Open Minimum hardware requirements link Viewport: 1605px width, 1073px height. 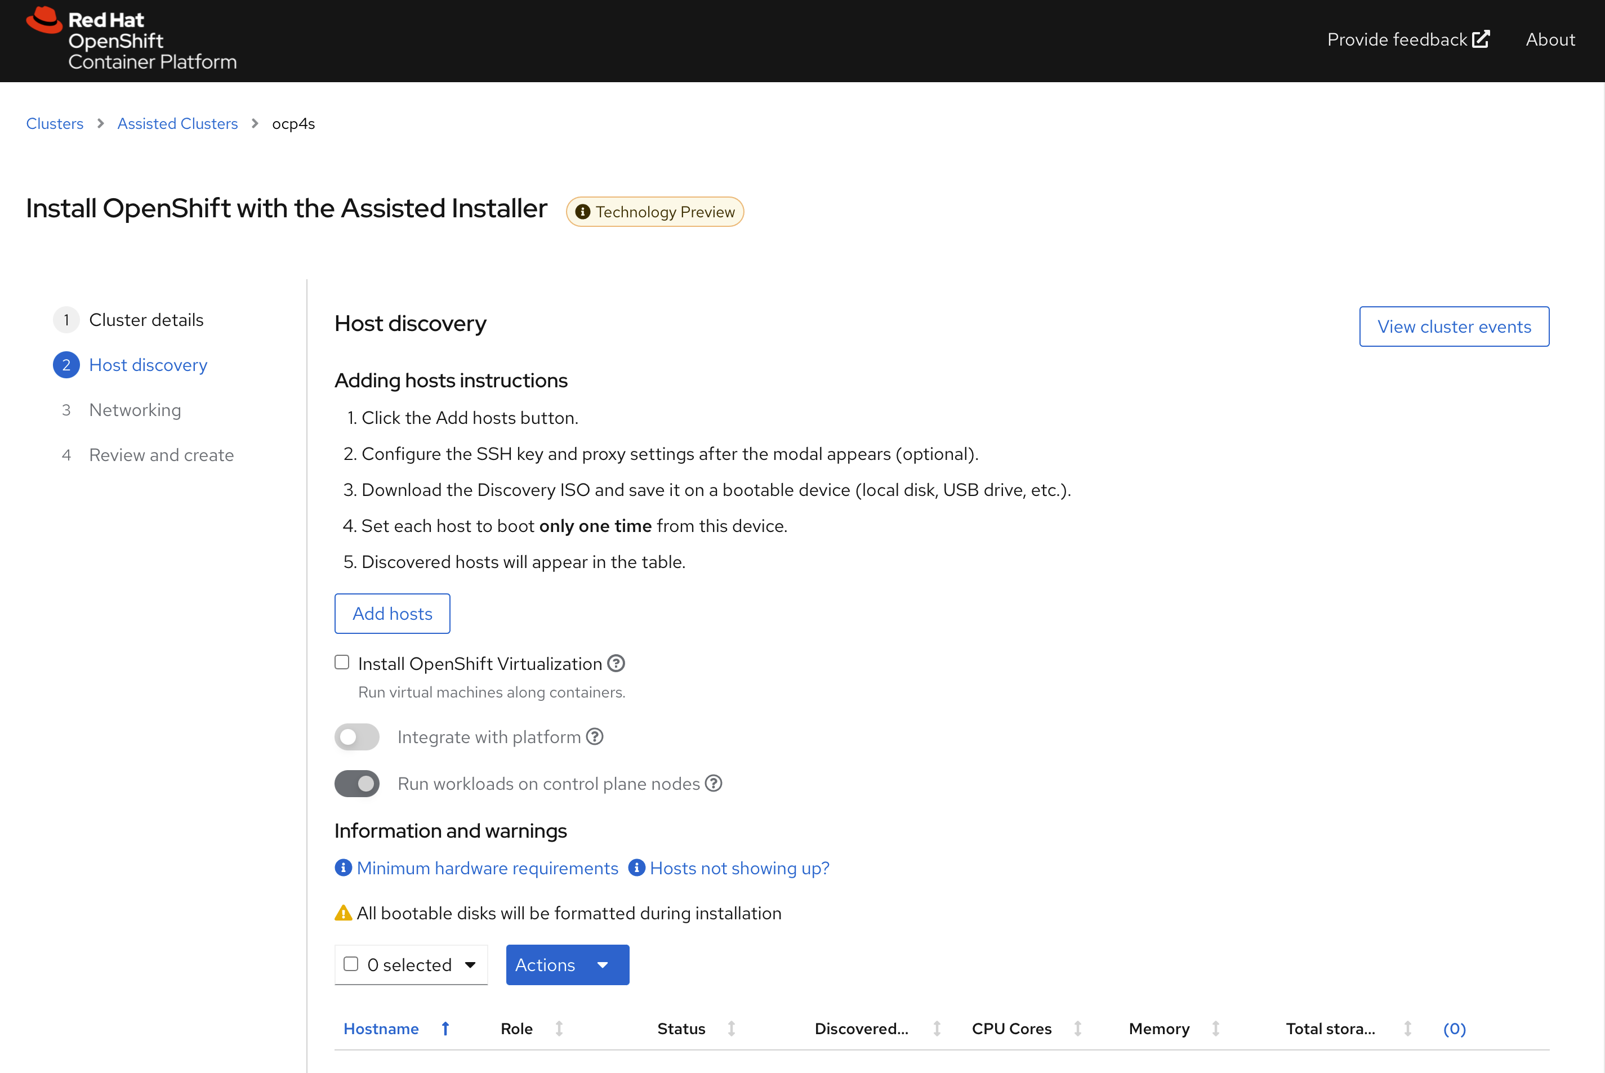[x=487, y=868]
